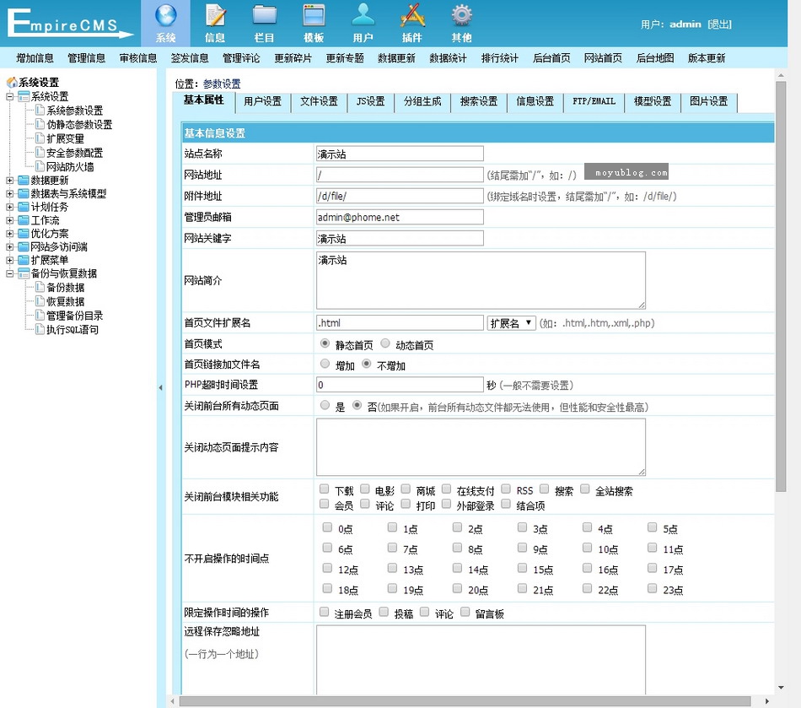The height and width of the screenshot is (708, 801).
Task: Open the 其他 gear icon
Action: (x=461, y=16)
